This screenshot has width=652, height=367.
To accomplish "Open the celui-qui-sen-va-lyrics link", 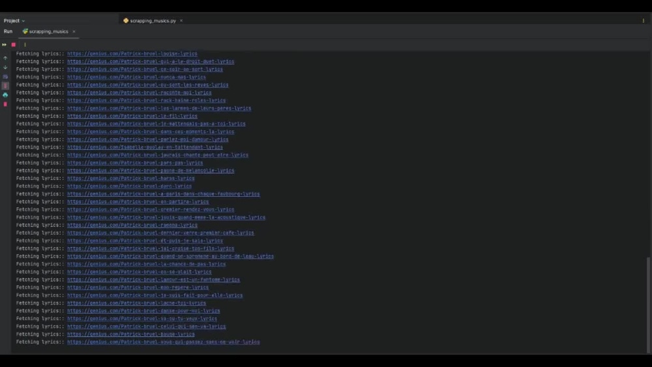I will point(146,327).
